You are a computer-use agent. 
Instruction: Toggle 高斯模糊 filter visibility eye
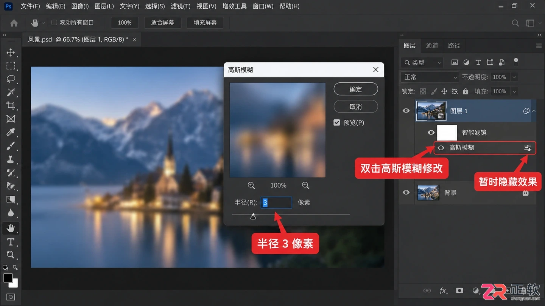coord(441,148)
